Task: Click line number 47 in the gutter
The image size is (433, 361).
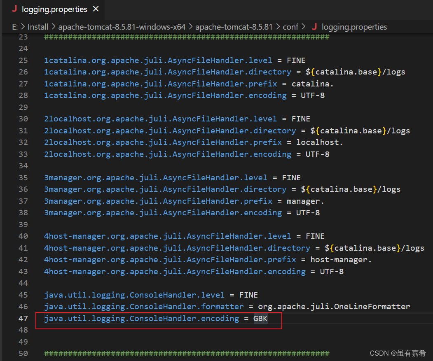Action: coord(23,319)
